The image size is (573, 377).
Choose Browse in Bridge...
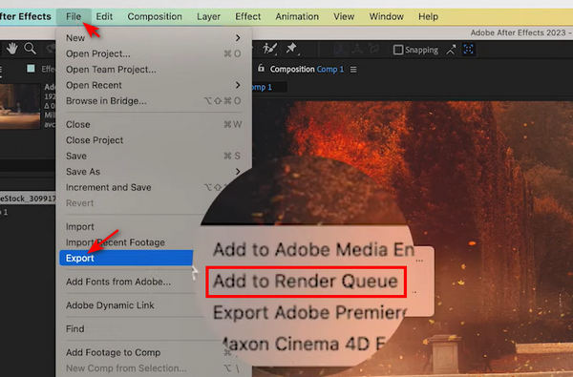[154, 101]
